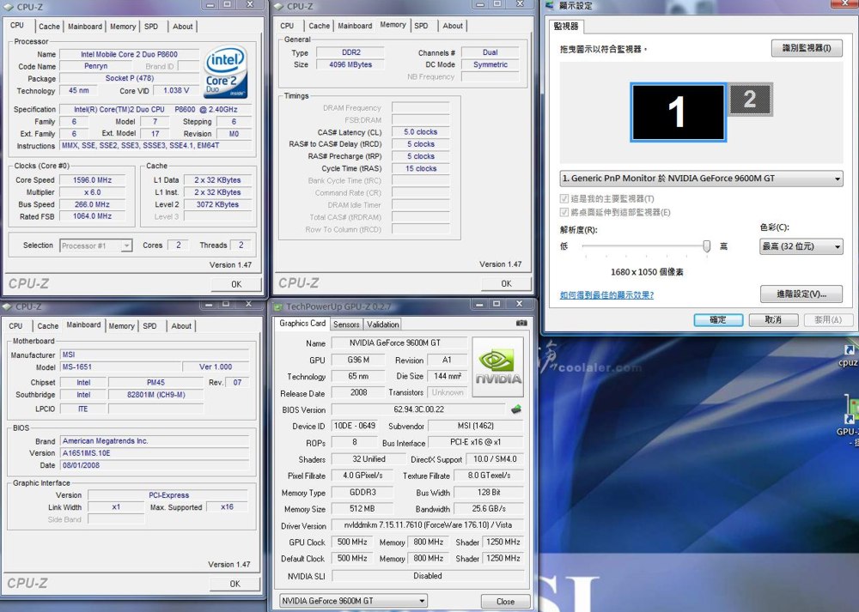This screenshot has width=859, height=612.
Task: Toggle the 將桌面延伸到這部監視器 checkbox
Action: 564,212
